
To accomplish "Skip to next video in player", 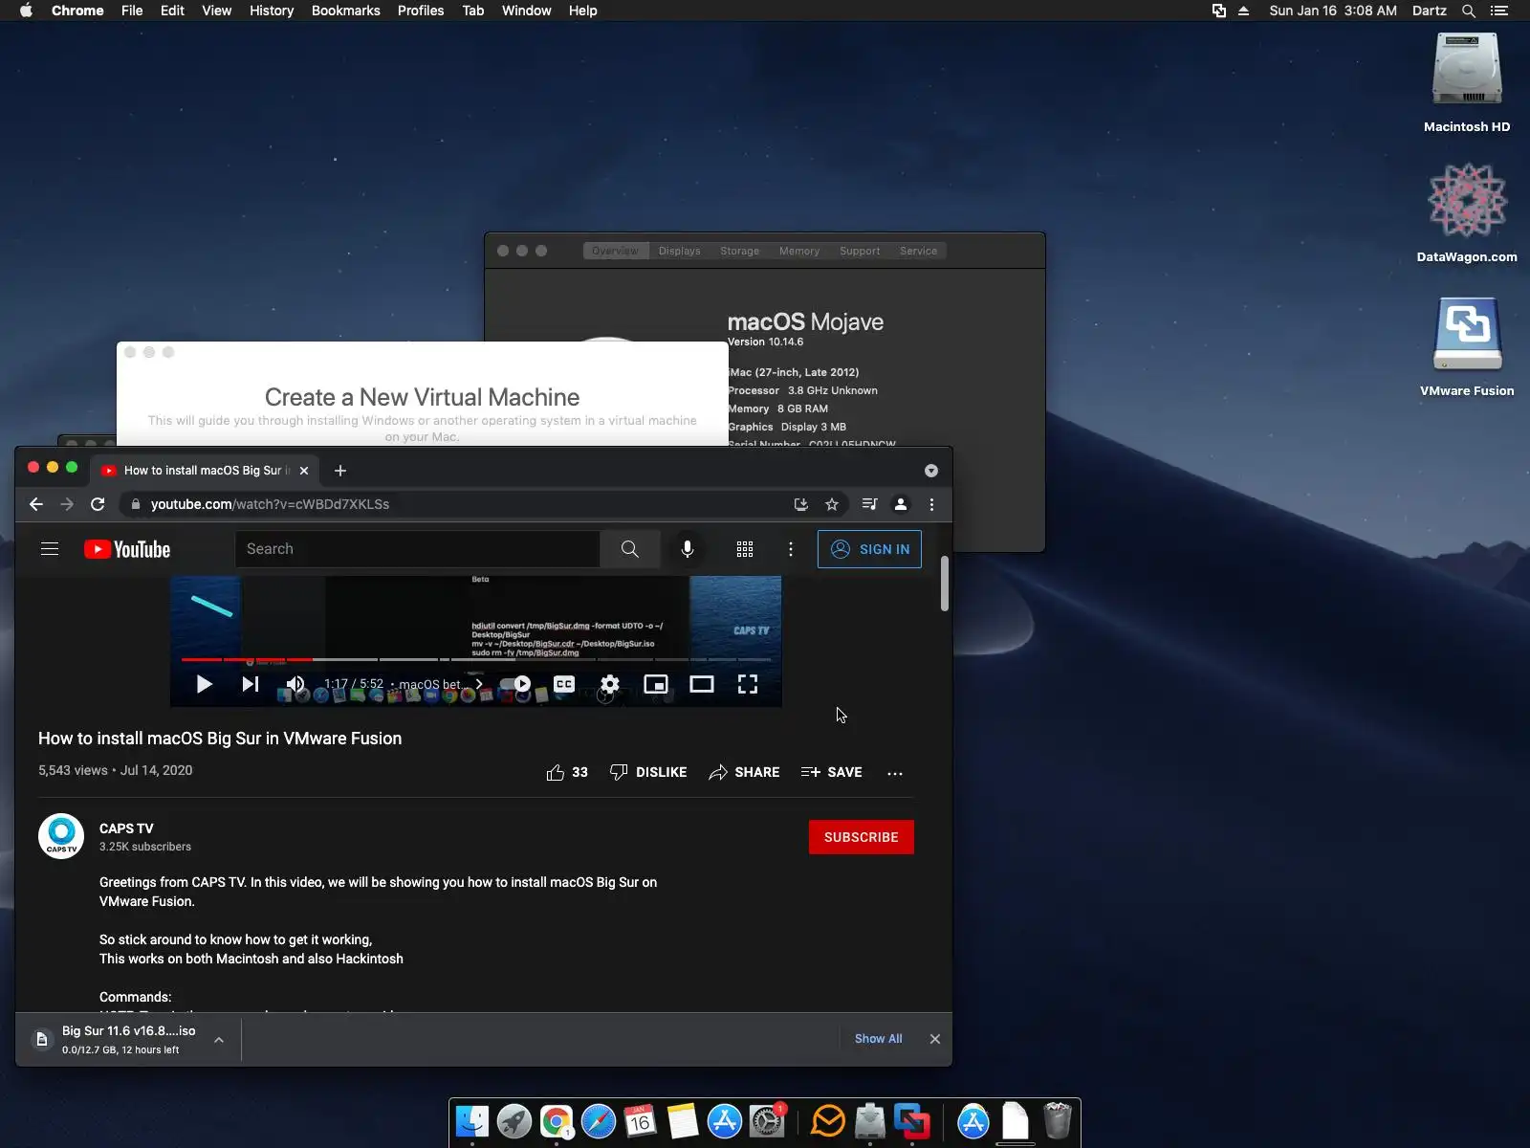I will (251, 684).
